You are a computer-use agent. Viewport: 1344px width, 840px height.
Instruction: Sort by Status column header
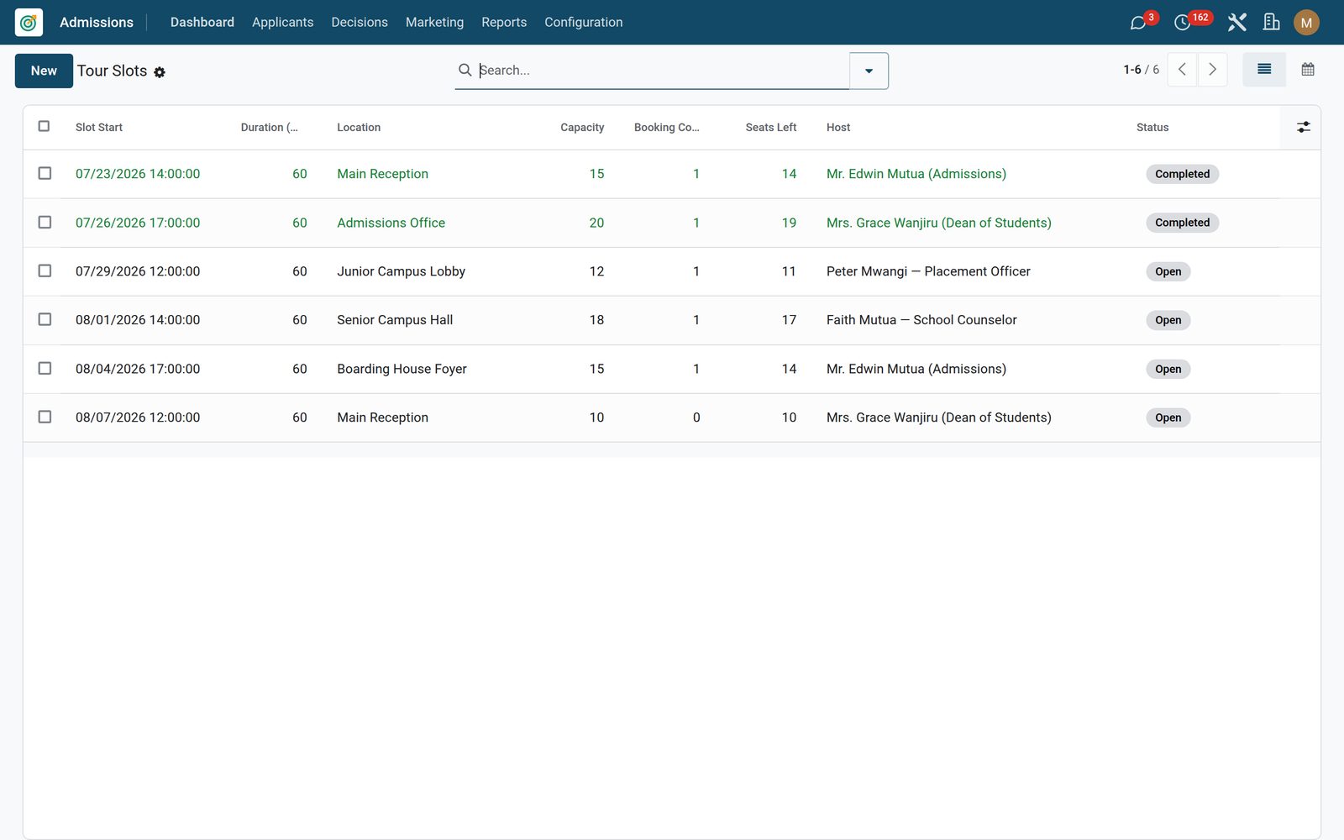tap(1152, 128)
